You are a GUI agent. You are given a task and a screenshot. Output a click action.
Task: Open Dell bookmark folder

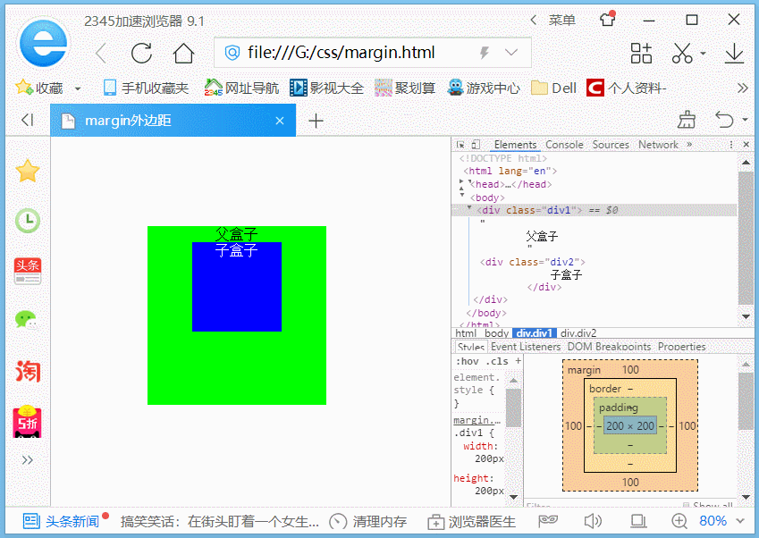pyautogui.click(x=553, y=88)
